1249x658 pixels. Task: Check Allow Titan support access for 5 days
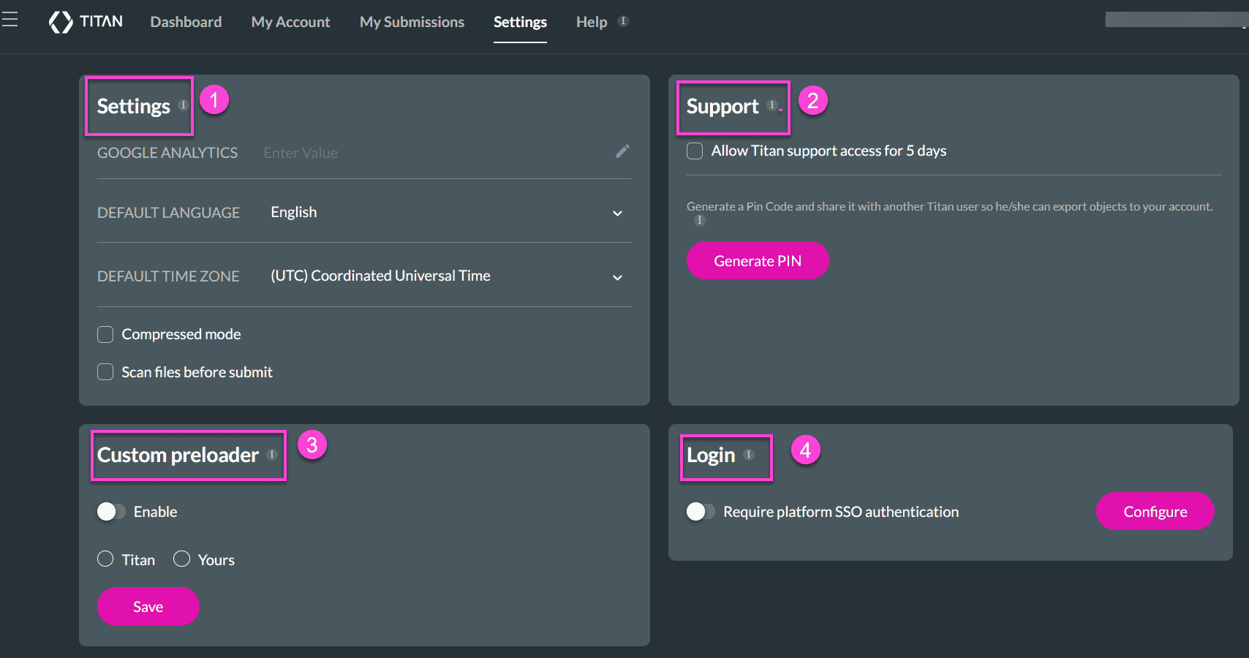tap(694, 151)
